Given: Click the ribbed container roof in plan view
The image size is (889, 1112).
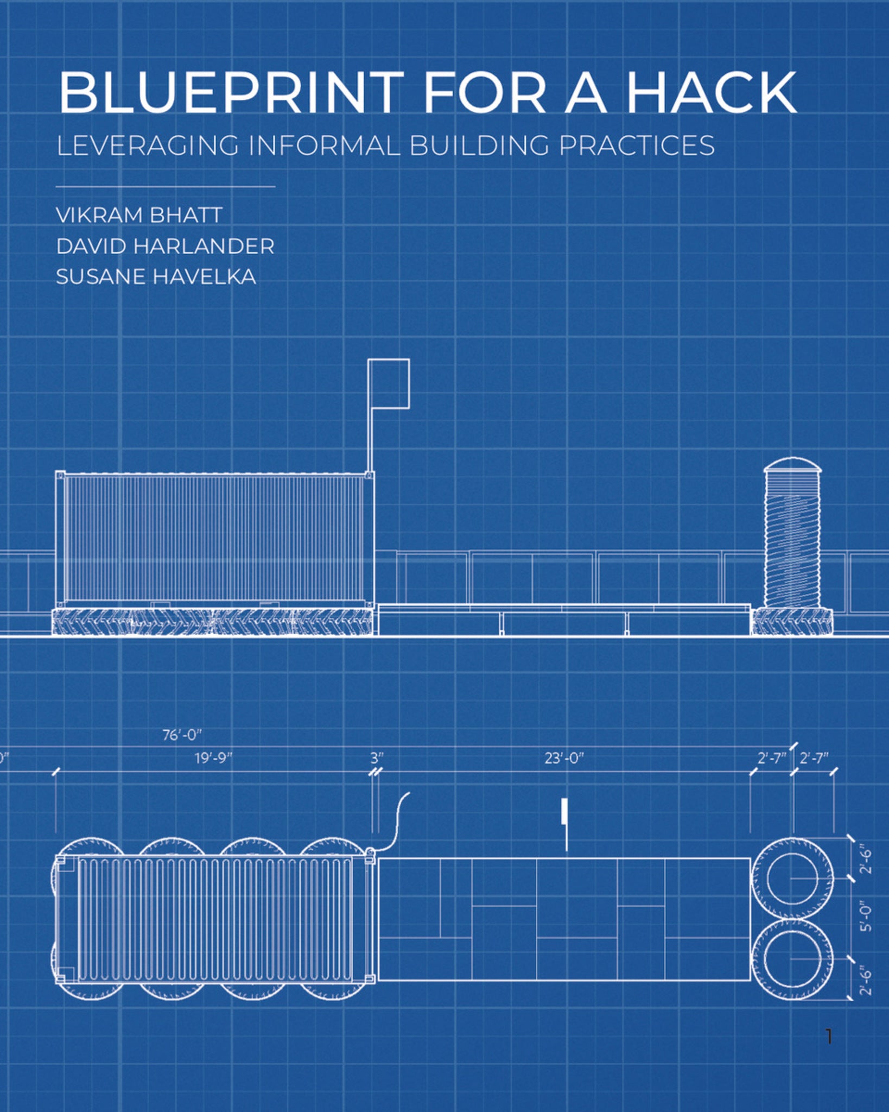Looking at the screenshot, I should (x=215, y=919).
